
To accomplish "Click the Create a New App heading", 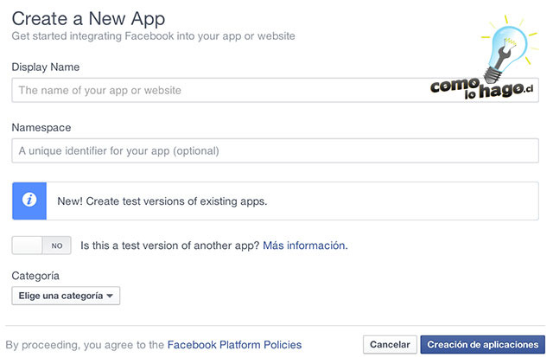I will pyautogui.click(x=88, y=19).
